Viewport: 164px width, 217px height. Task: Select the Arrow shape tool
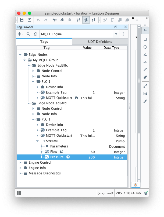[x=145, y=62]
